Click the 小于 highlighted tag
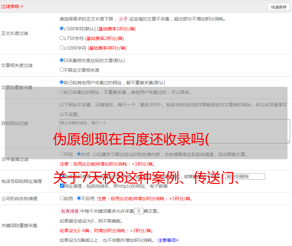 point(123,19)
